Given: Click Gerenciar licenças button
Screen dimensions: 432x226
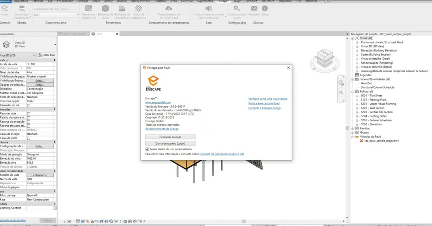Looking at the screenshot, I should pyautogui.click(x=170, y=137).
